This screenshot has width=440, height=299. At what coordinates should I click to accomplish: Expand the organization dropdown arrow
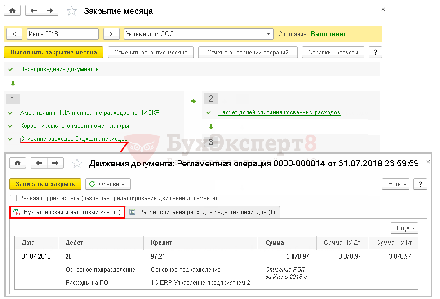coord(269,34)
